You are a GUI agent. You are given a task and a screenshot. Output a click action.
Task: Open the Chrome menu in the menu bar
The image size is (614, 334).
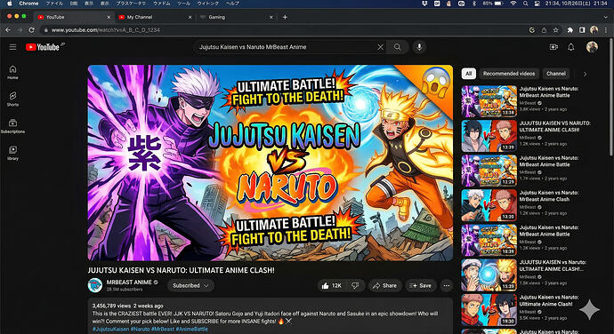(x=29, y=4)
